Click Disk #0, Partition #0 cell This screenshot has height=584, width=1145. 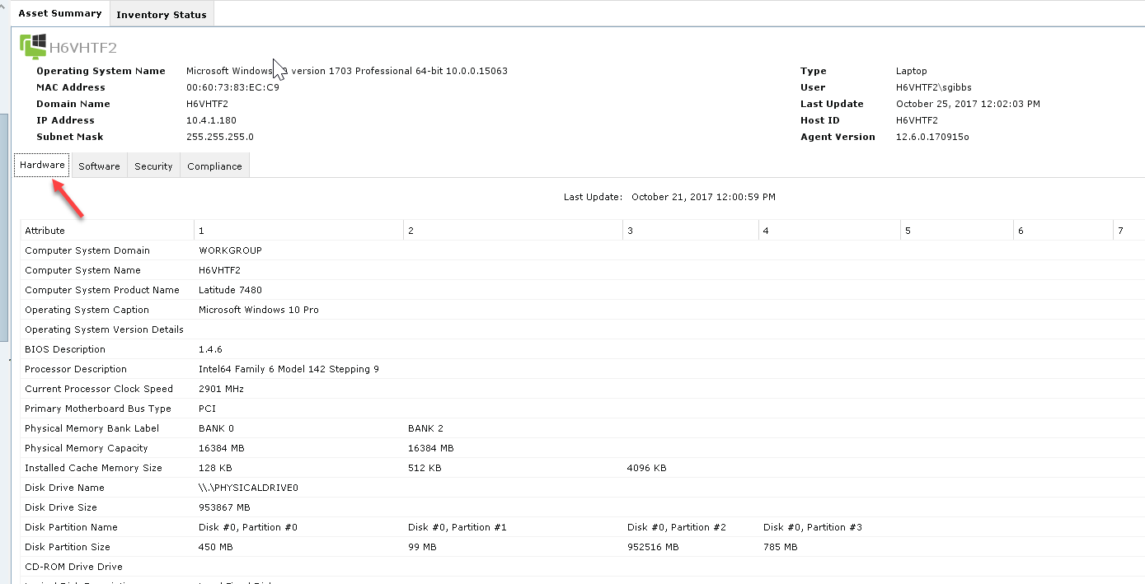tap(248, 527)
